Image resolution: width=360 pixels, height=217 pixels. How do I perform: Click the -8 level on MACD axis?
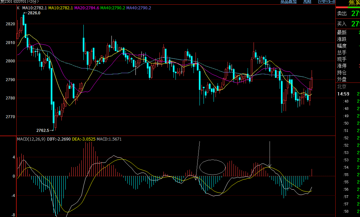13,215
